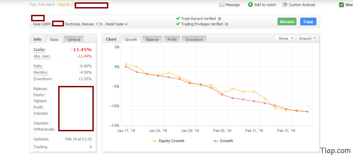Screen dimensions: 353x158
Task: Click the -10% y-axis label
Action: point(114,106)
